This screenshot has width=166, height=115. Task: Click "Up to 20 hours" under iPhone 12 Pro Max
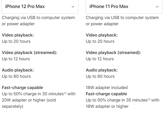click(x=16, y=41)
